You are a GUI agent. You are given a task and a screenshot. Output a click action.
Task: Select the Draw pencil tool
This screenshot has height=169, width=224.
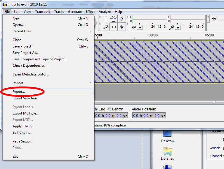(122, 19)
